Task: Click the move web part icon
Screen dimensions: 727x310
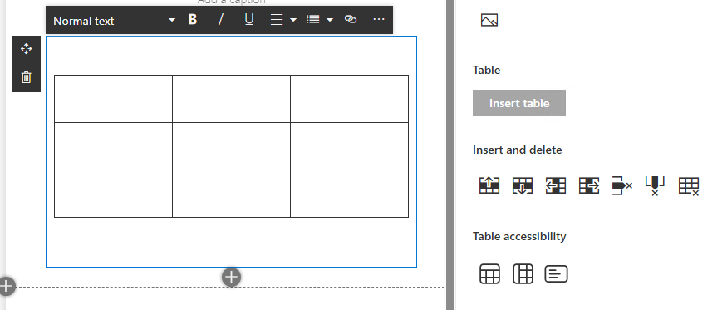Action: [x=27, y=49]
